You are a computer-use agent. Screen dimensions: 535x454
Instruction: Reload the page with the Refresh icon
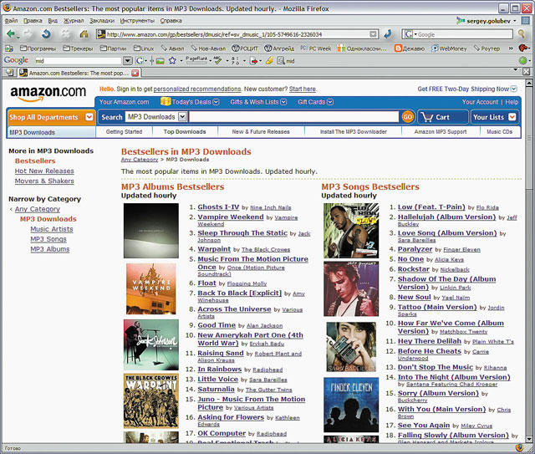pos(46,33)
